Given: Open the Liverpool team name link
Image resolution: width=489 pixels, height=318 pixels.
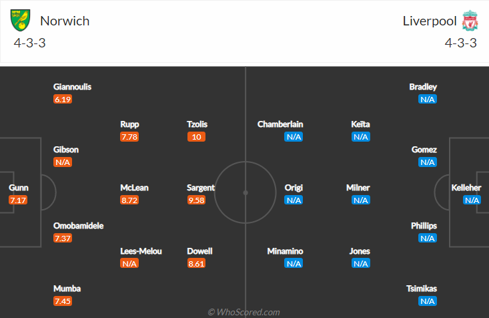Looking at the screenshot, I should click(430, 21).
